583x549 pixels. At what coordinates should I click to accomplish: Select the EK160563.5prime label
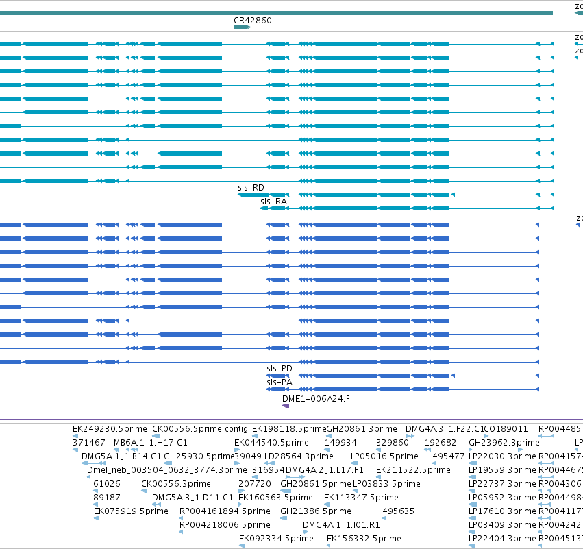[275, 498]
